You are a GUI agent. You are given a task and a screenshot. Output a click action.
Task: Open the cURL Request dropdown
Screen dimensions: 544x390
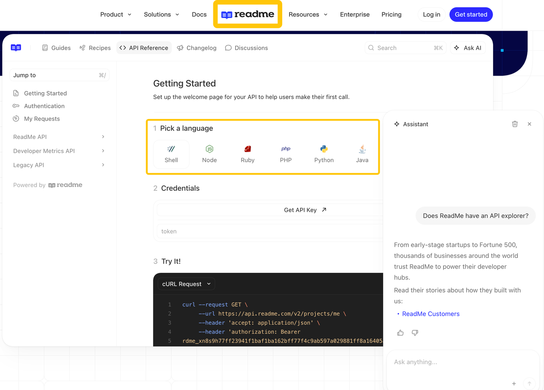pos(186,284)
